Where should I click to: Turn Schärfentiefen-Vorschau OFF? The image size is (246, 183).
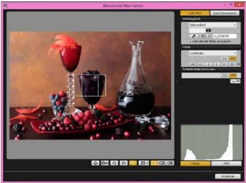click(233, 76)
